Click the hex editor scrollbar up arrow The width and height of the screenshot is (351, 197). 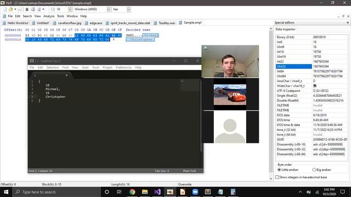pos(271,29)
